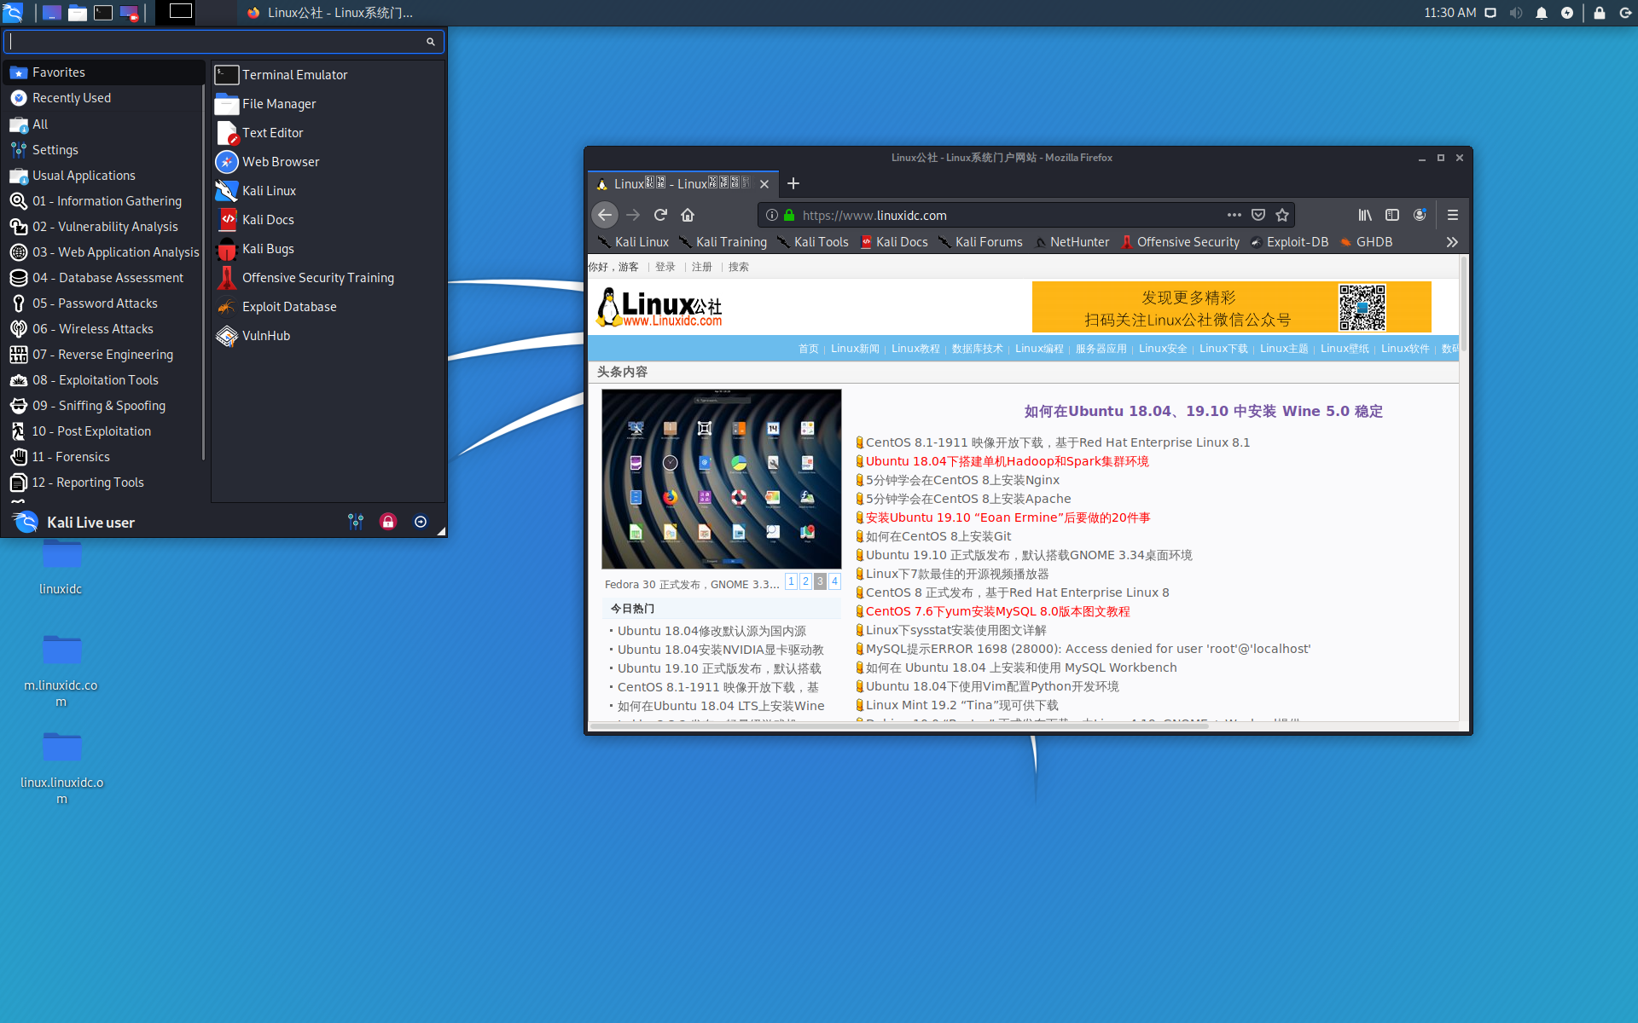Screen dimensions: 1638x1023
Task: Click the application menu search field
Action: (x=224, y=41)
